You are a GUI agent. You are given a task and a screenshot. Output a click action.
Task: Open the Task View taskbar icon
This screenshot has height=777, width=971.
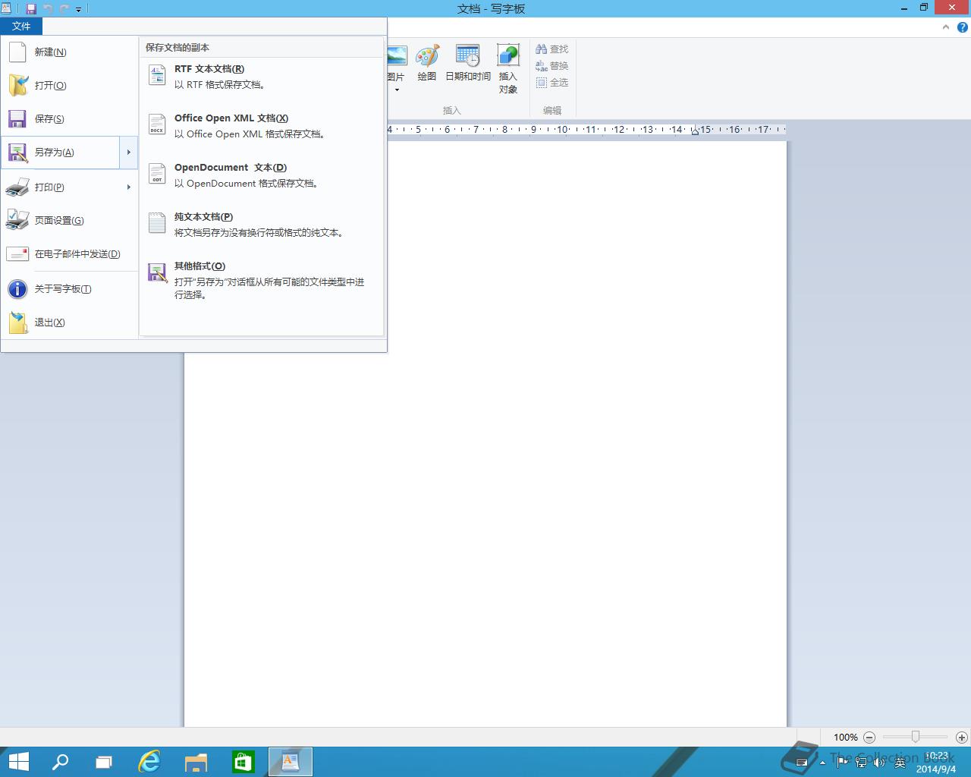[104, 762]
